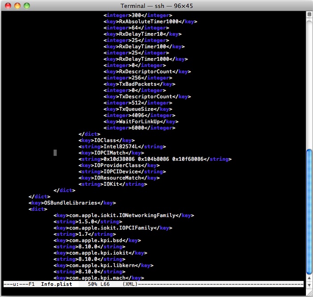The height and width of the screenshot is (297, 313).
Task: Click the split-pane icon above the scrollbar
Action: point(309,14)
